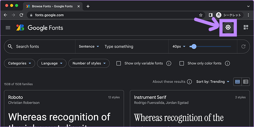Close the Browse Fonts tab
Image resolution: width=254 pixels, height=127 pixels.
point(78,6)
